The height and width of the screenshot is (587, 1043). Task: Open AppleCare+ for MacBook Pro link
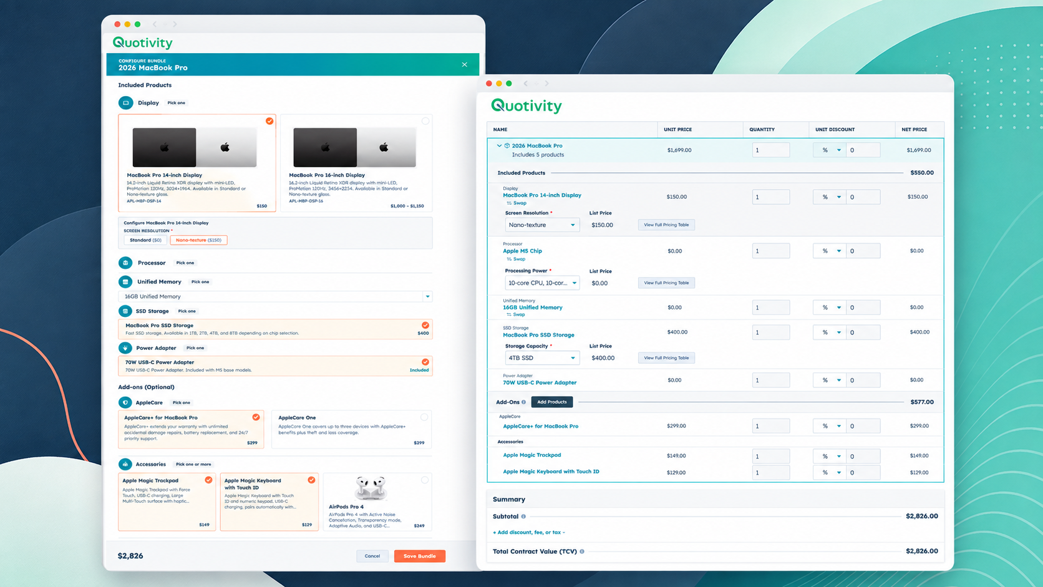point(540,426)
